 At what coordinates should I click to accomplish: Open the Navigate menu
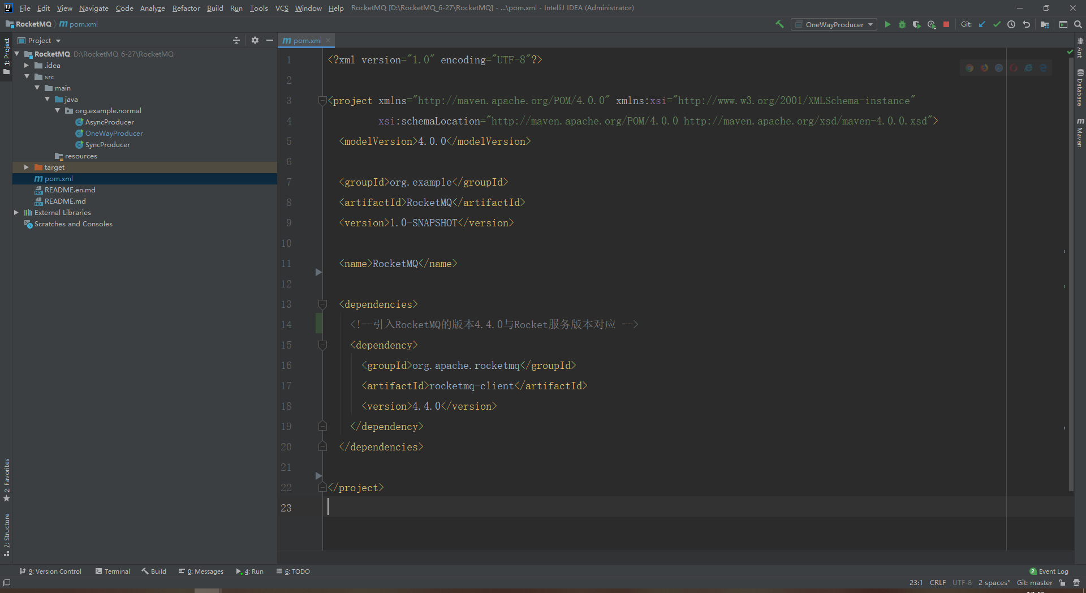(x=93, y=8)
